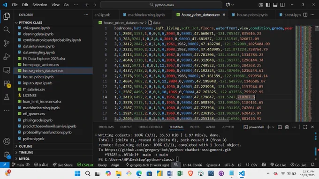Open the new terminal launch profile dropdown
Image resolution: width=319 pixels, height=179 pixels.
click(x=273, y=127)
